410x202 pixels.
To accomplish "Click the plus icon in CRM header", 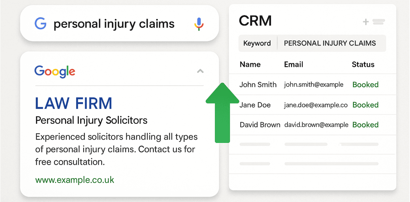I will [366, 22].
